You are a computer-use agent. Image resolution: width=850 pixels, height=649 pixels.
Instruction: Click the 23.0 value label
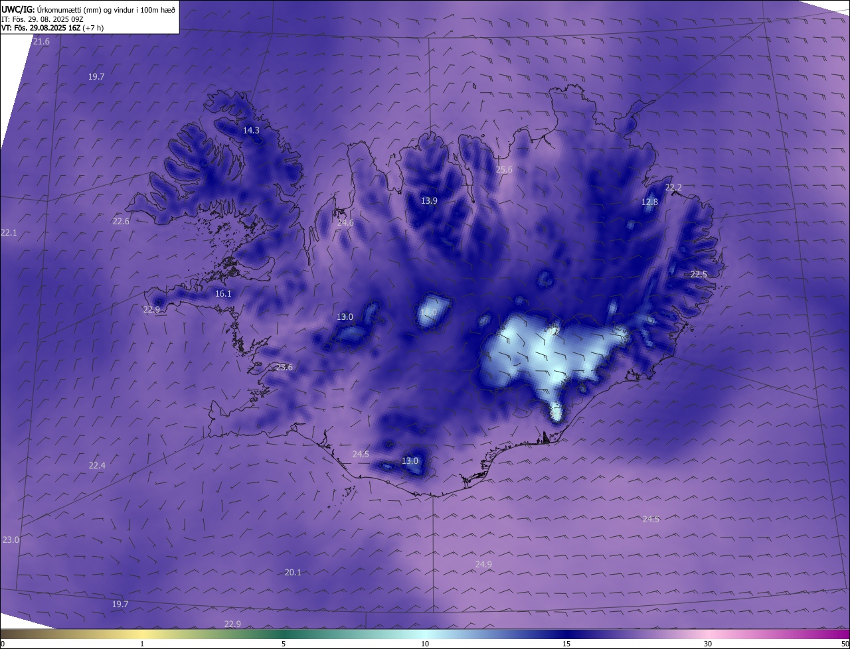point(11,540)
